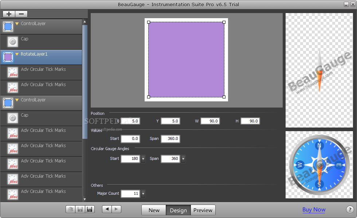Open the Buy Now link

coord(314,210)
